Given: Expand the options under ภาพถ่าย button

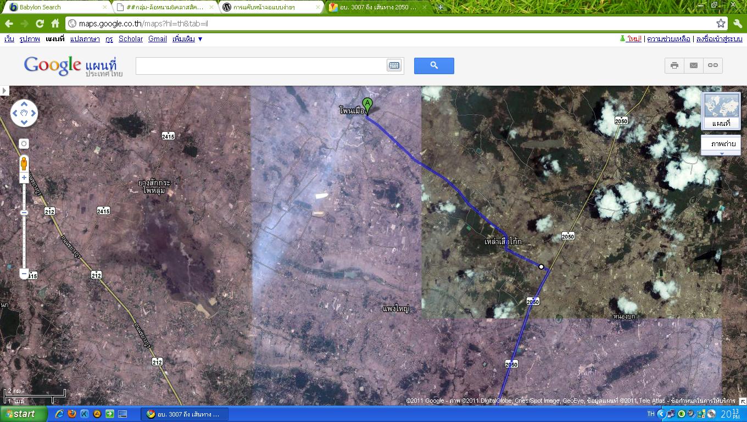Looking at the screenshot, I should tap(721, 153).
